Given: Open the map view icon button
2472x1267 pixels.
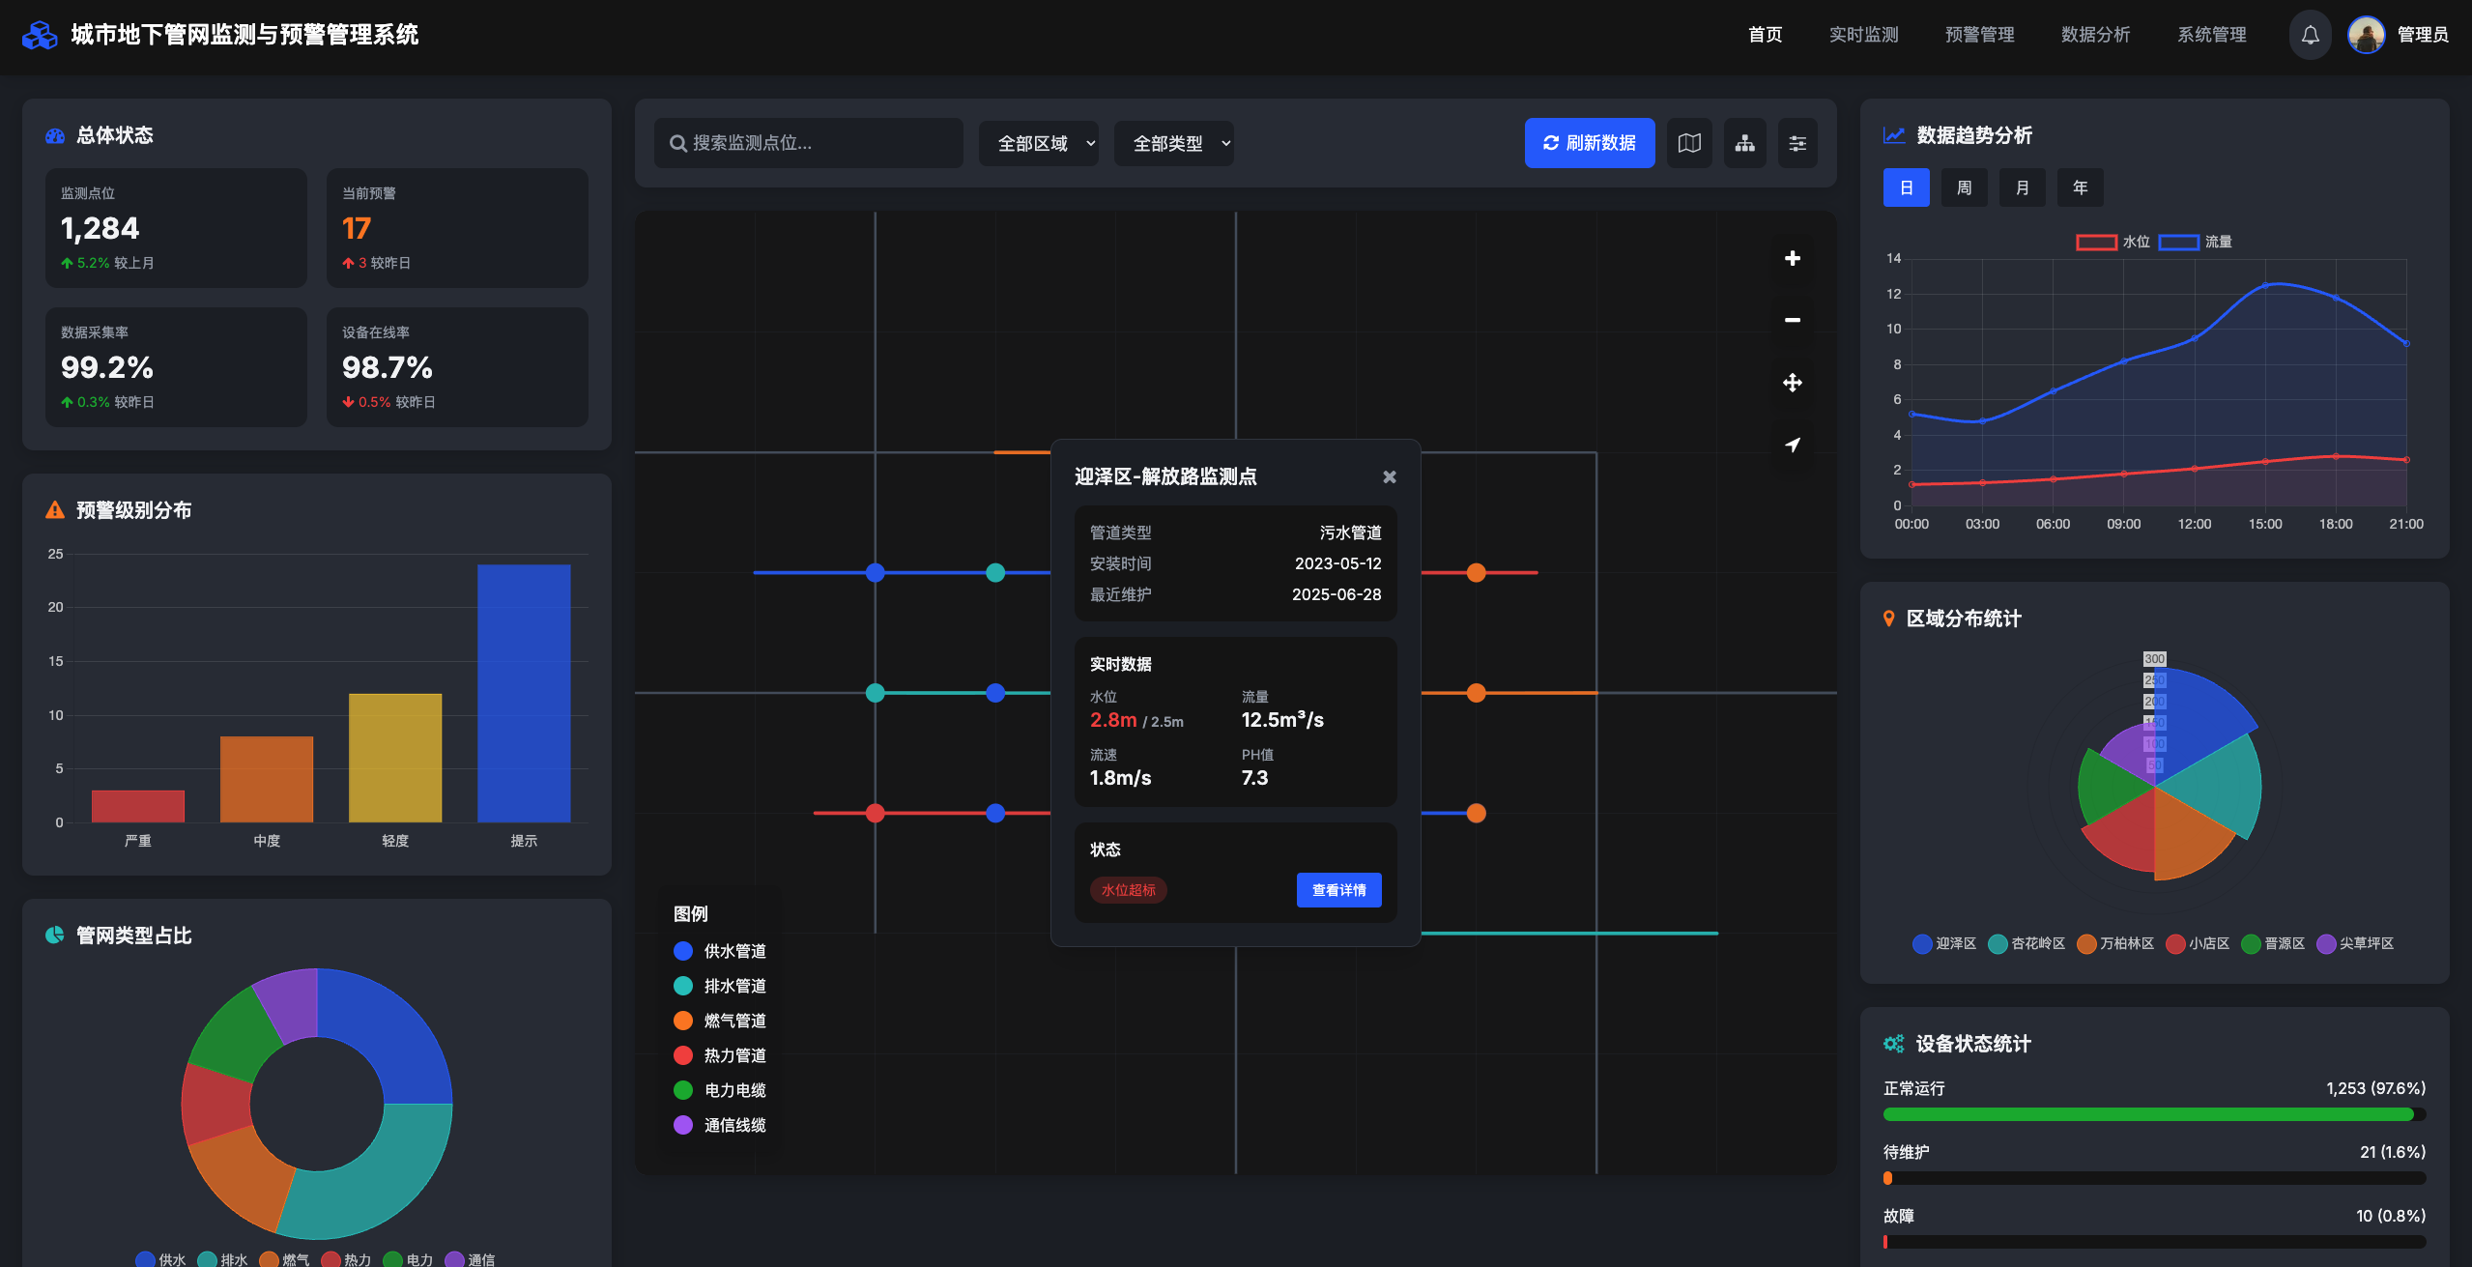Looking at the screenshot, I should click(x=1689, y=143).
